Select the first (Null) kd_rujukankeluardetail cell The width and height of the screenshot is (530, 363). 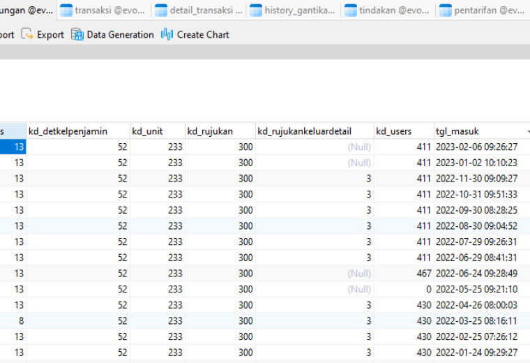[x=315, y=147]
